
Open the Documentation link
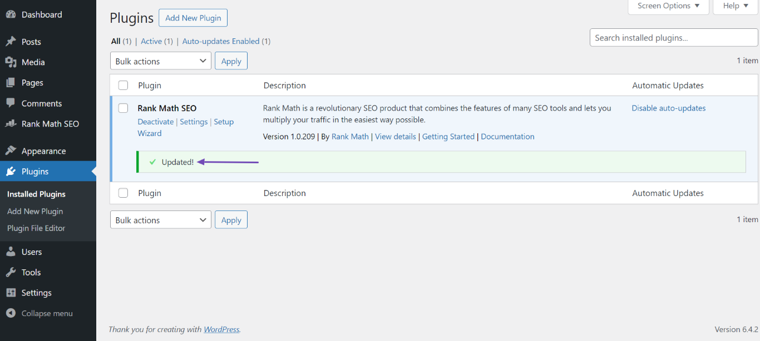tap(507, 137)
